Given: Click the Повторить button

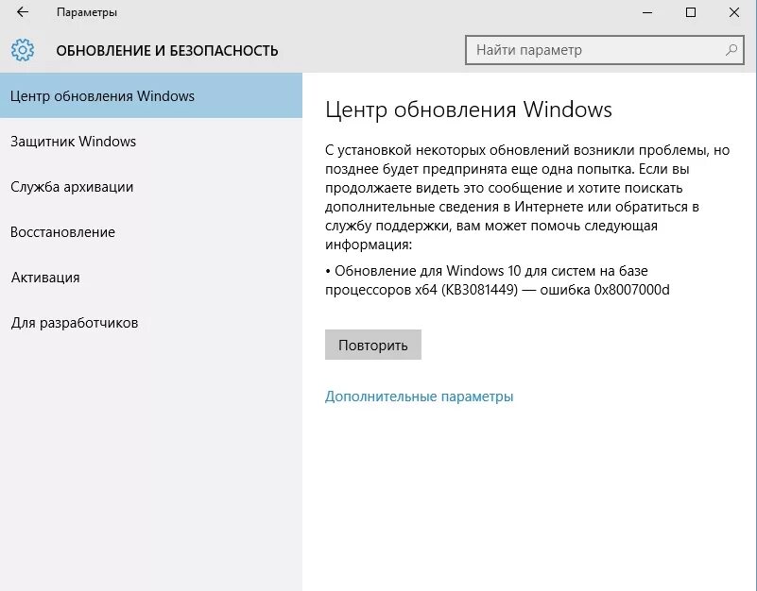Looking at the screenshot, I should pos(373,345).
